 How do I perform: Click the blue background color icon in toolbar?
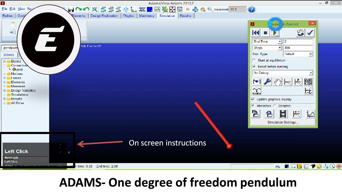tap(150, 10)
